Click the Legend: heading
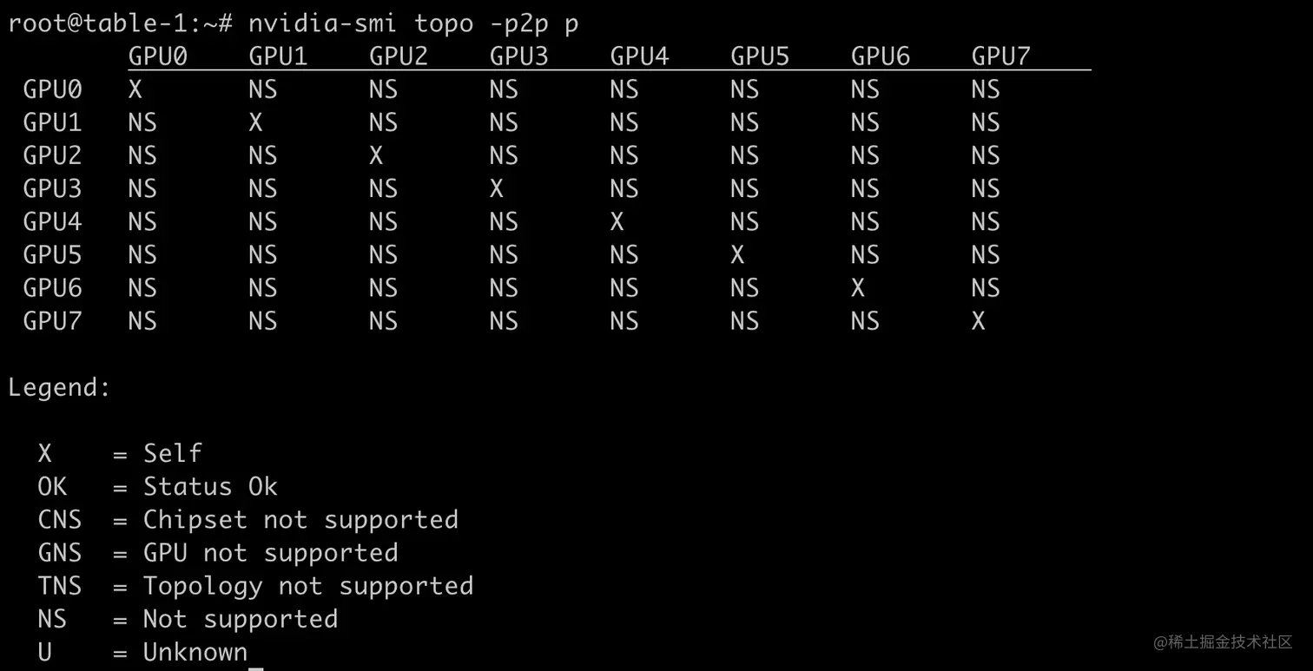The height and width of the screenshot is (671, 1313). (x=60, y=388)
